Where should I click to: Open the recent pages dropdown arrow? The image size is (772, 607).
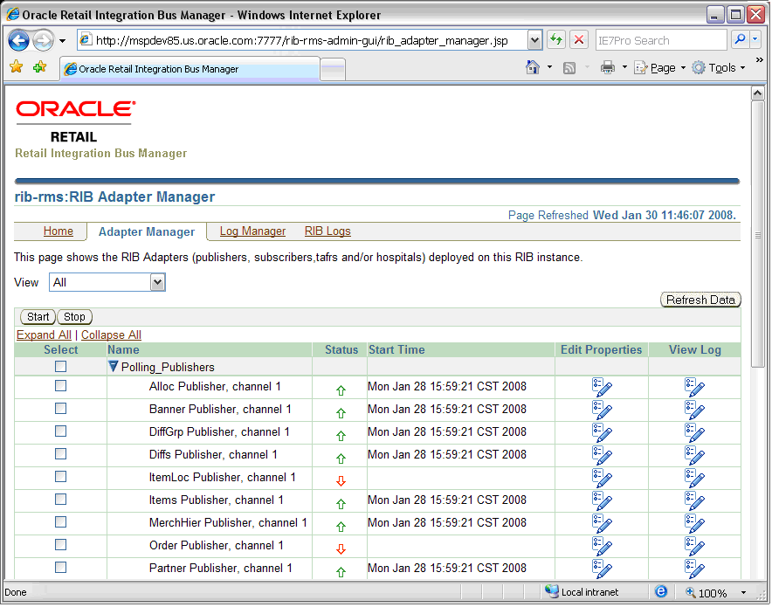pos(63,41)
